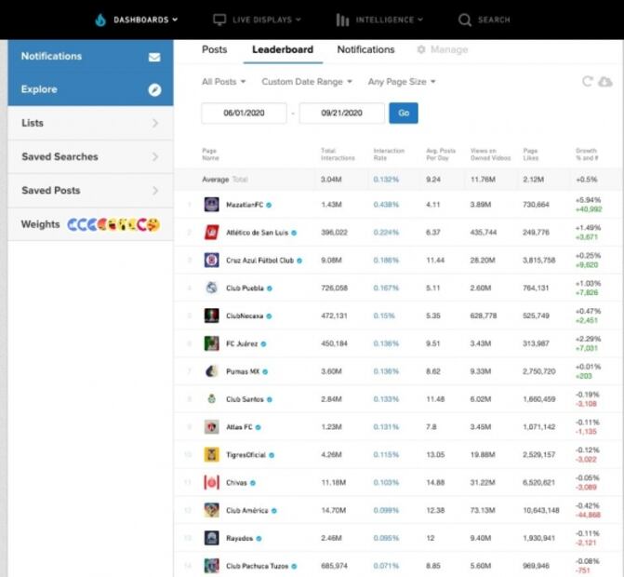624x577 pixels.
Task: Click the MazatlanFC team logo
Action: [x=211, y=204]
